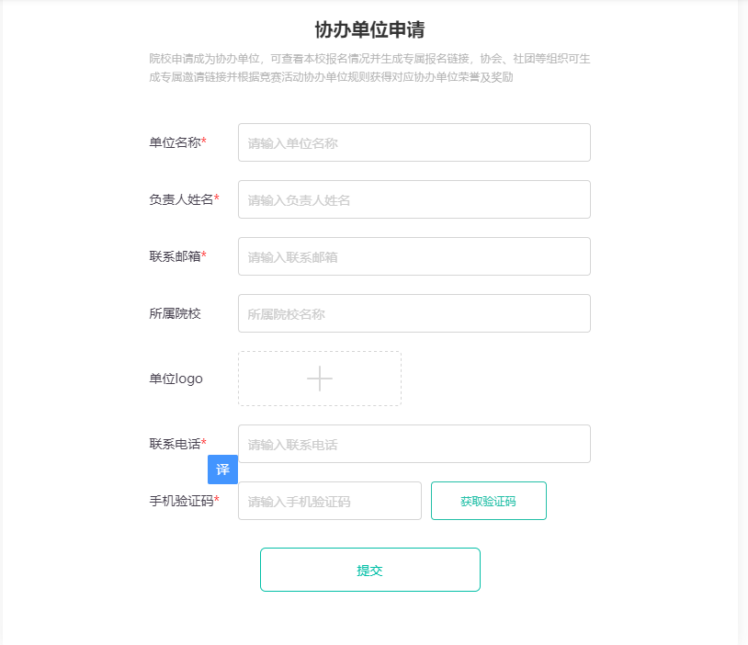Click the 负责人姓名 field label
Viewport: 748px width, 645px height.
click(x=182, y=199)
